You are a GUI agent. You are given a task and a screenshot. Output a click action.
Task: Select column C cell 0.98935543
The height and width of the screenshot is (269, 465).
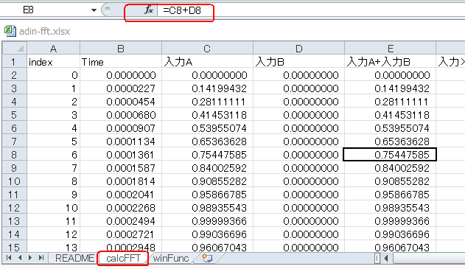[x=207, y=208]
